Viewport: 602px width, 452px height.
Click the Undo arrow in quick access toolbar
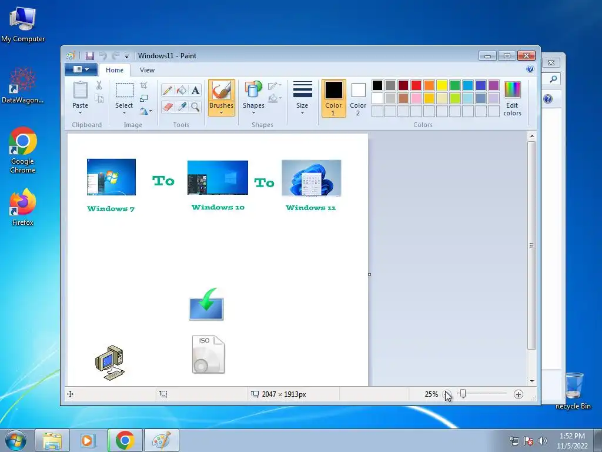pyautogui.click(x=103, y=56)
